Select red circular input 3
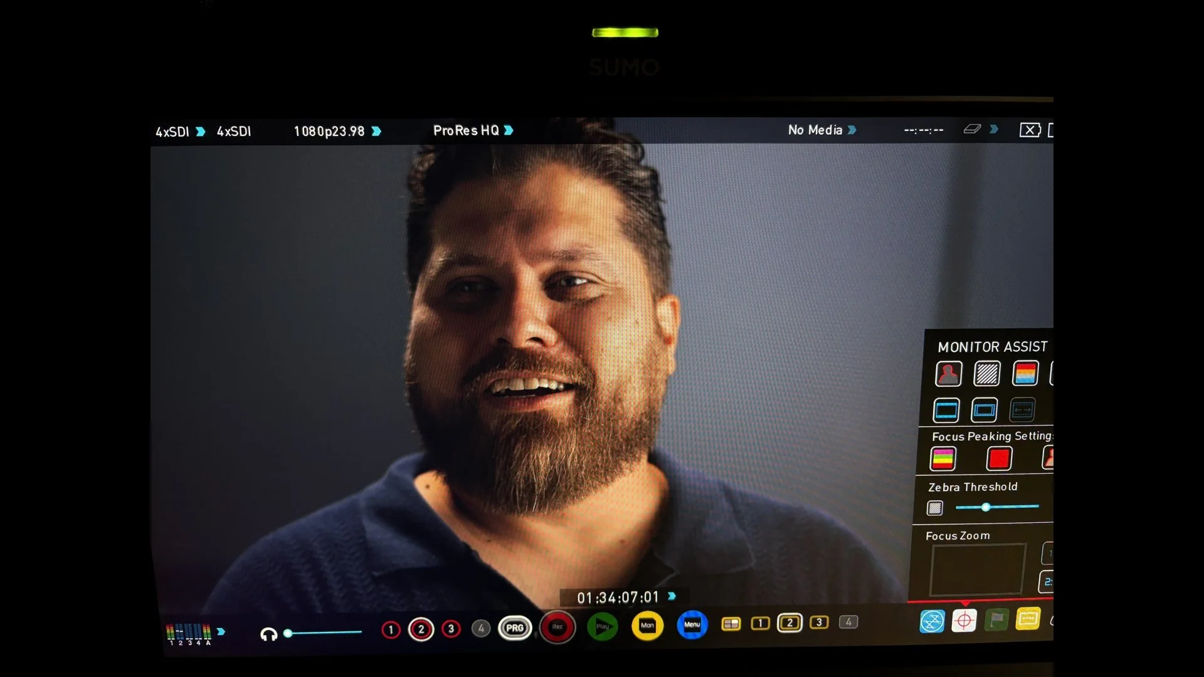 pyautogui.click(x=451, y=629)
